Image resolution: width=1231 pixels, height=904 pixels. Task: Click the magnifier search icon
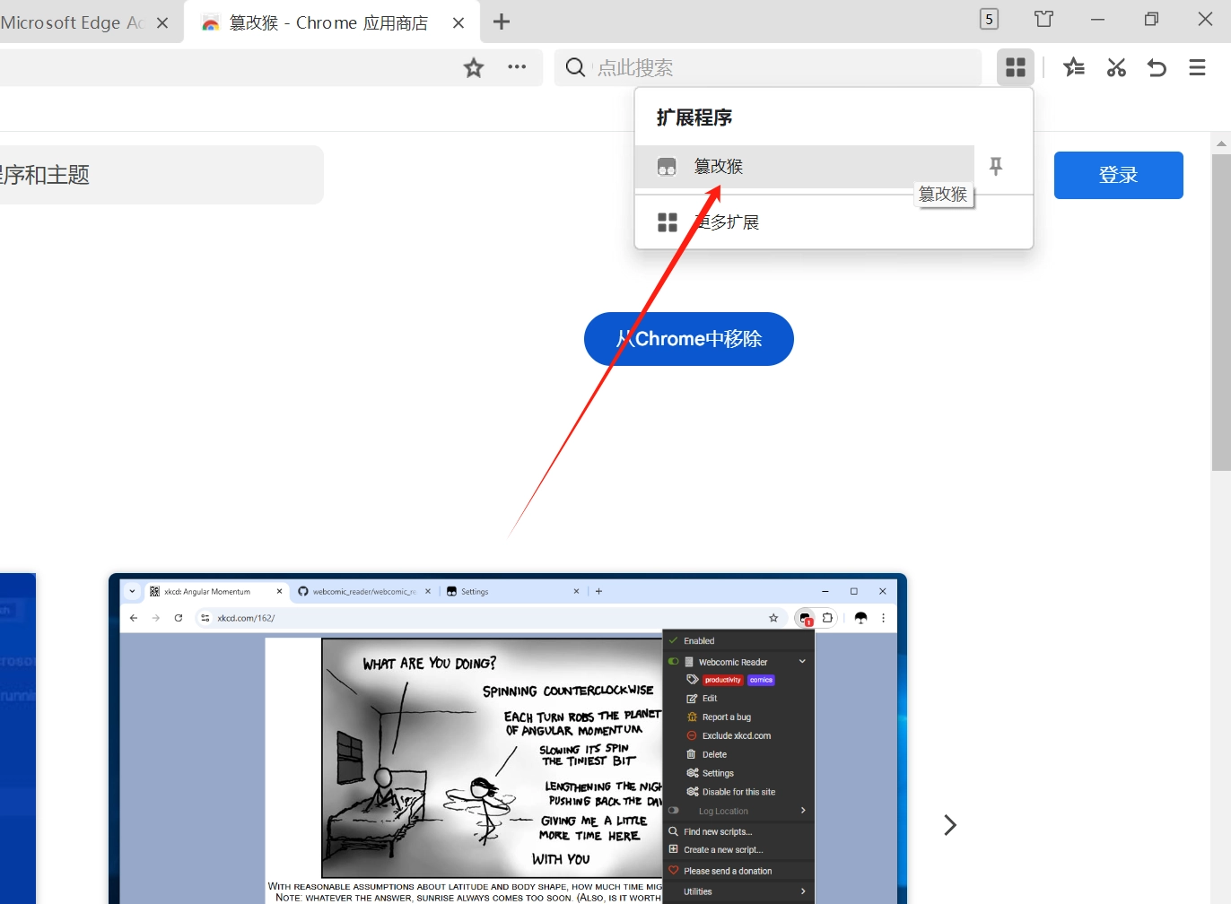click(x=575, y=67)
